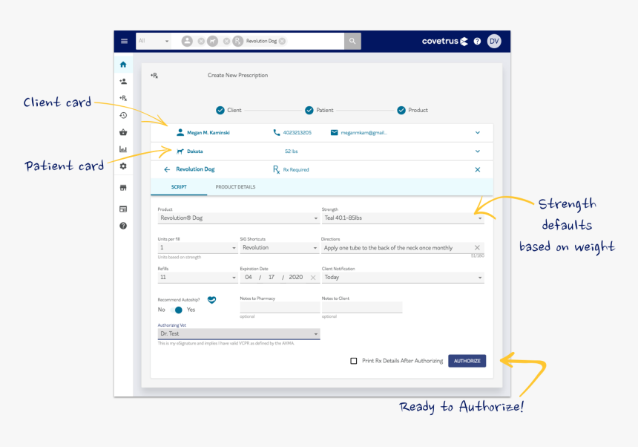Click the 52 lbs weight text

coord(292,151)
